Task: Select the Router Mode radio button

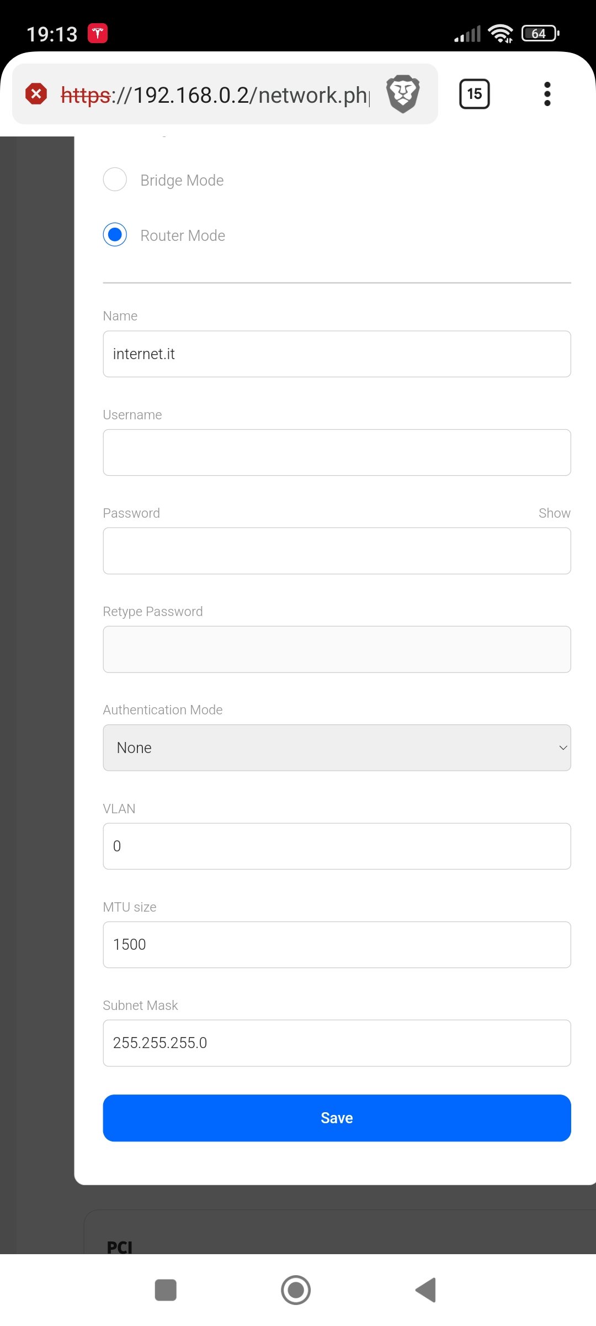Action: pyautogui.click(x=115, y=235)
